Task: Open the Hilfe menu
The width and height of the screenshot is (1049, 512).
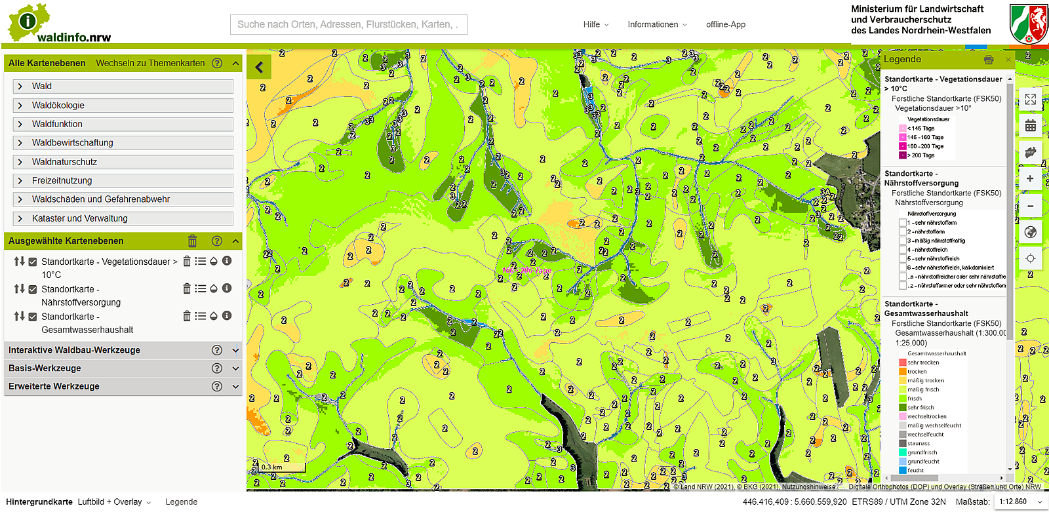Action: click(x=595, y=24)
